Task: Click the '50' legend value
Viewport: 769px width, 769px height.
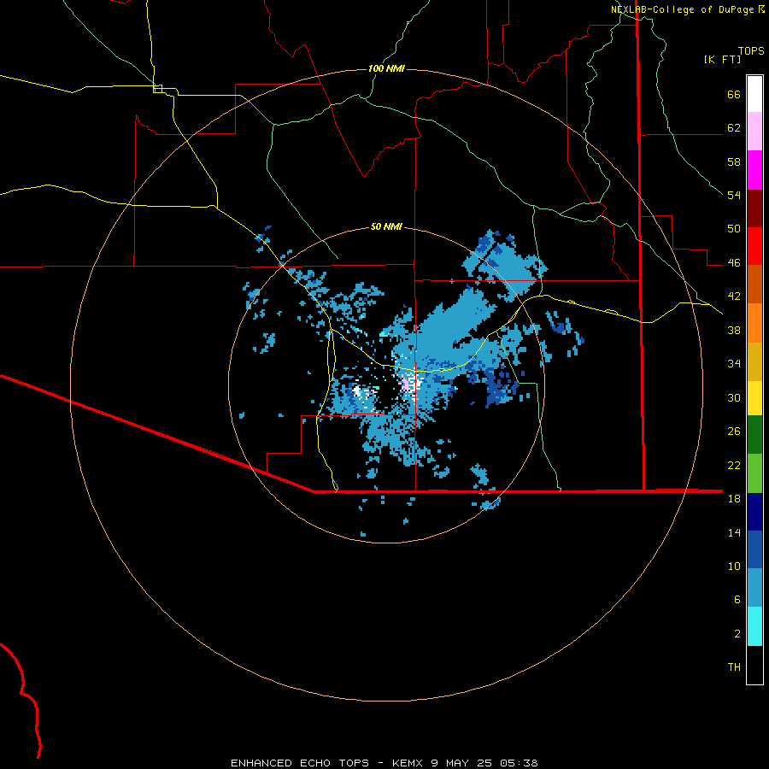Action: (734, 229)
